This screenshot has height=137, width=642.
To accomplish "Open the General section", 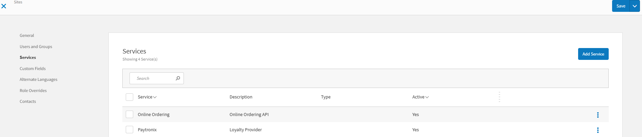I will pyautogui.click(x=27, y=36).
